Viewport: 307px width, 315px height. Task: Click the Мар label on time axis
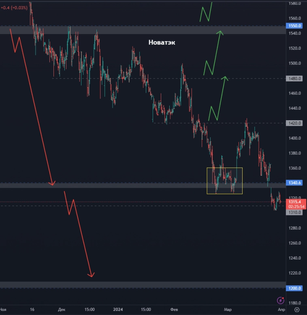(x=228, y=310)
